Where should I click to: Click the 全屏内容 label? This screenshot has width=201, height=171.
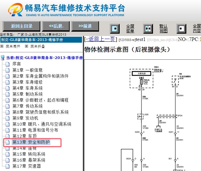tap(197, 28)
